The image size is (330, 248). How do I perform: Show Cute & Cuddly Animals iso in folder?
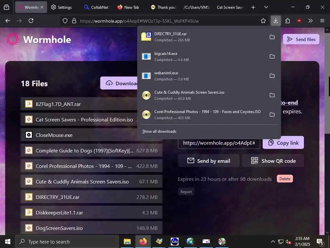(272, 95)
